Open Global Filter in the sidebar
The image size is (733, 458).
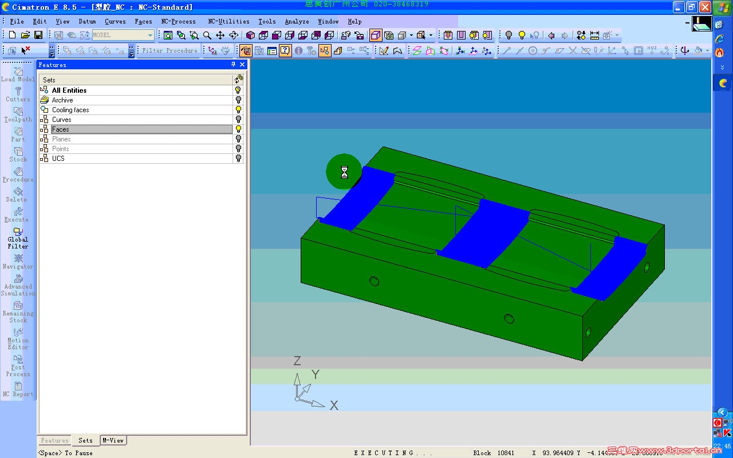click(18, 239)
